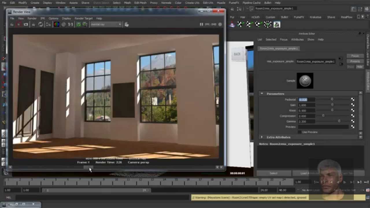Open the Attributes menu in Attribute Editor

[x=297, y=40]
